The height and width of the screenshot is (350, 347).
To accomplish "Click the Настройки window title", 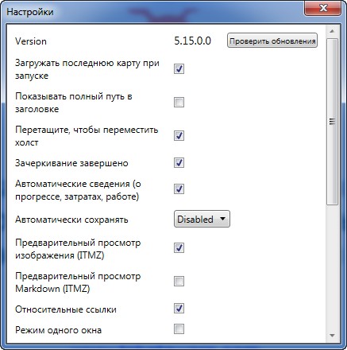I will [x=30, y=12].
